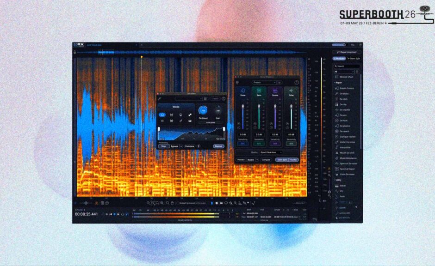Select the Lofi Vocal.wav file tab

(94, 45)
